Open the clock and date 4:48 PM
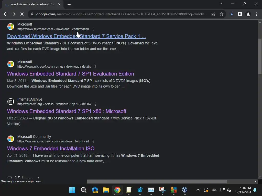The width and height of the screenshot is (262, 196). point(243,190)
